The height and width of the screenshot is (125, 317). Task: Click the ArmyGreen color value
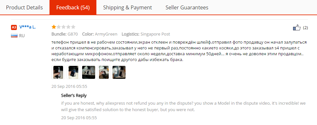click(x=106, y=34)
